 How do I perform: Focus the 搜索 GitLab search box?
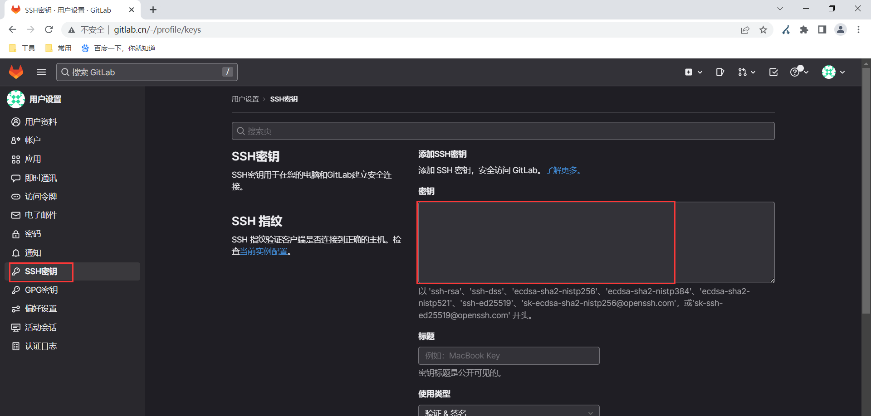click(x=147, y=72)
